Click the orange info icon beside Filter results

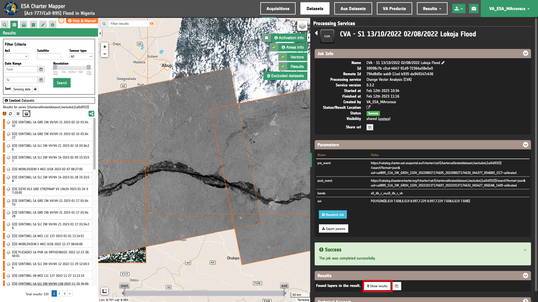tap(152, 23)
